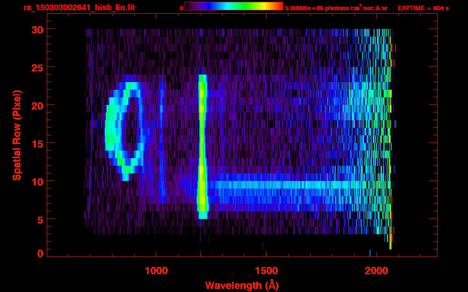Click the file name ra_150303002641_hisb_lin.fit
Image resolution: width=468 pixels, height=292 pixels.
tap(79, 8)
